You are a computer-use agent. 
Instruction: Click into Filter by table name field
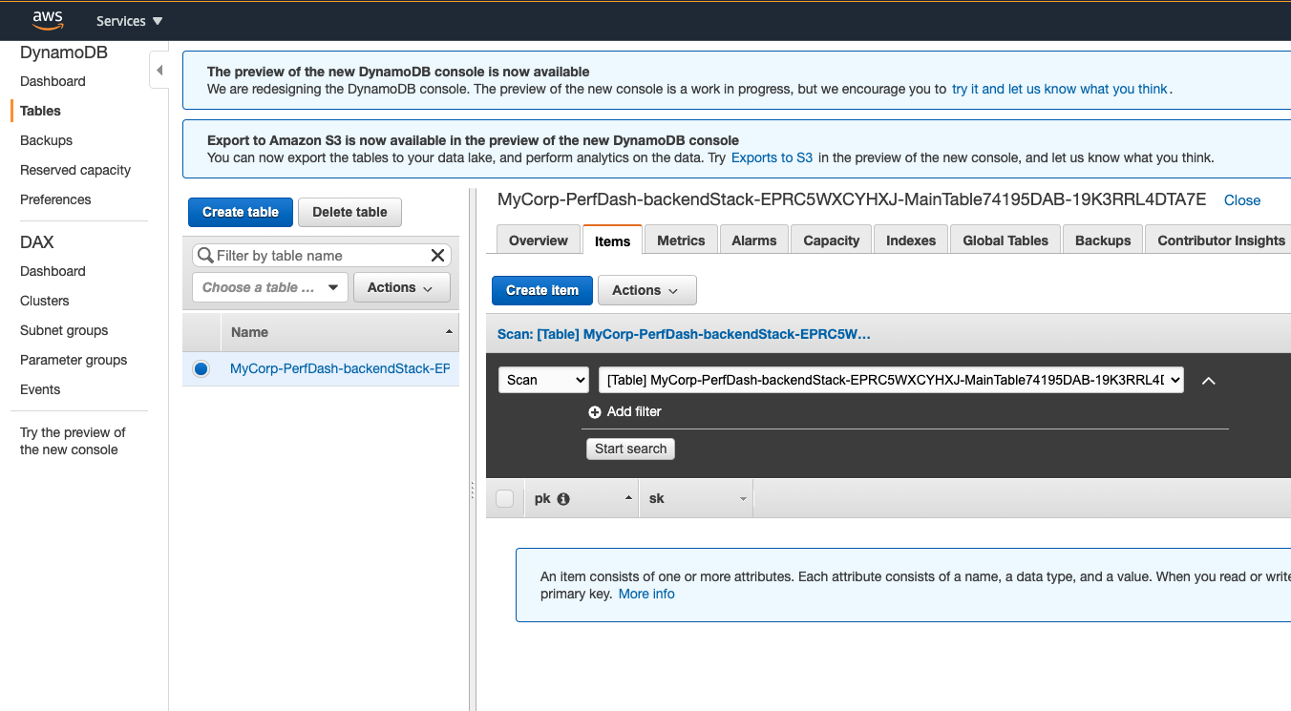pyautogui.click(x=320, y=255)
